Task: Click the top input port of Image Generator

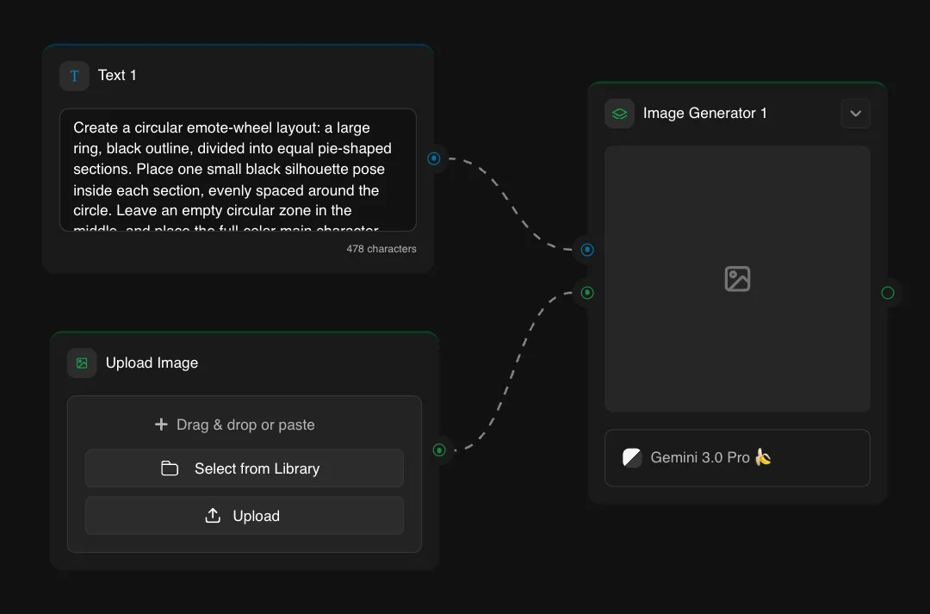Action: coord(586,250)
